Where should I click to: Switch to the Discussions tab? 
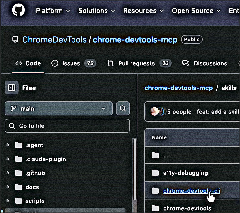pos(205,63)
